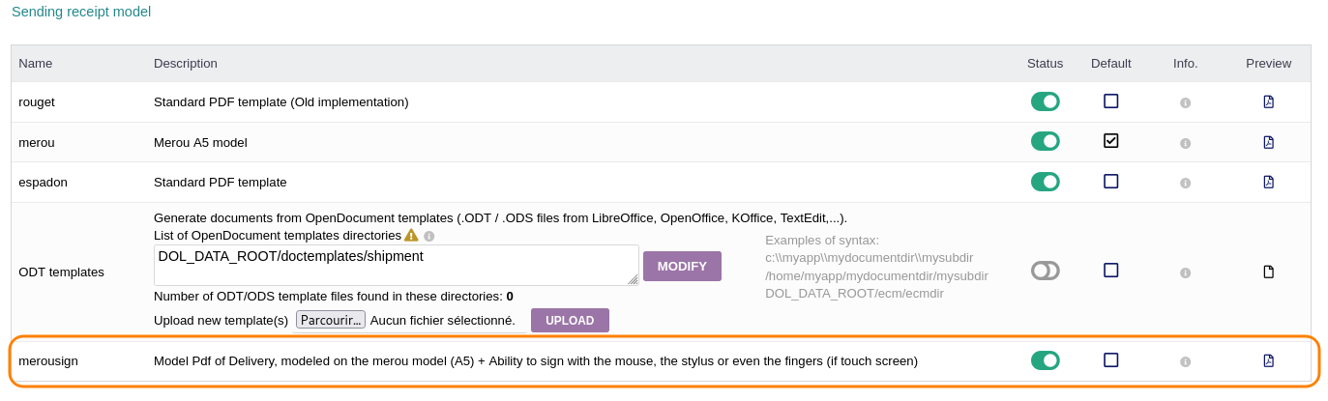Open PDF preview for merou model
The image size is (1328, 401).
(1268, 142)
